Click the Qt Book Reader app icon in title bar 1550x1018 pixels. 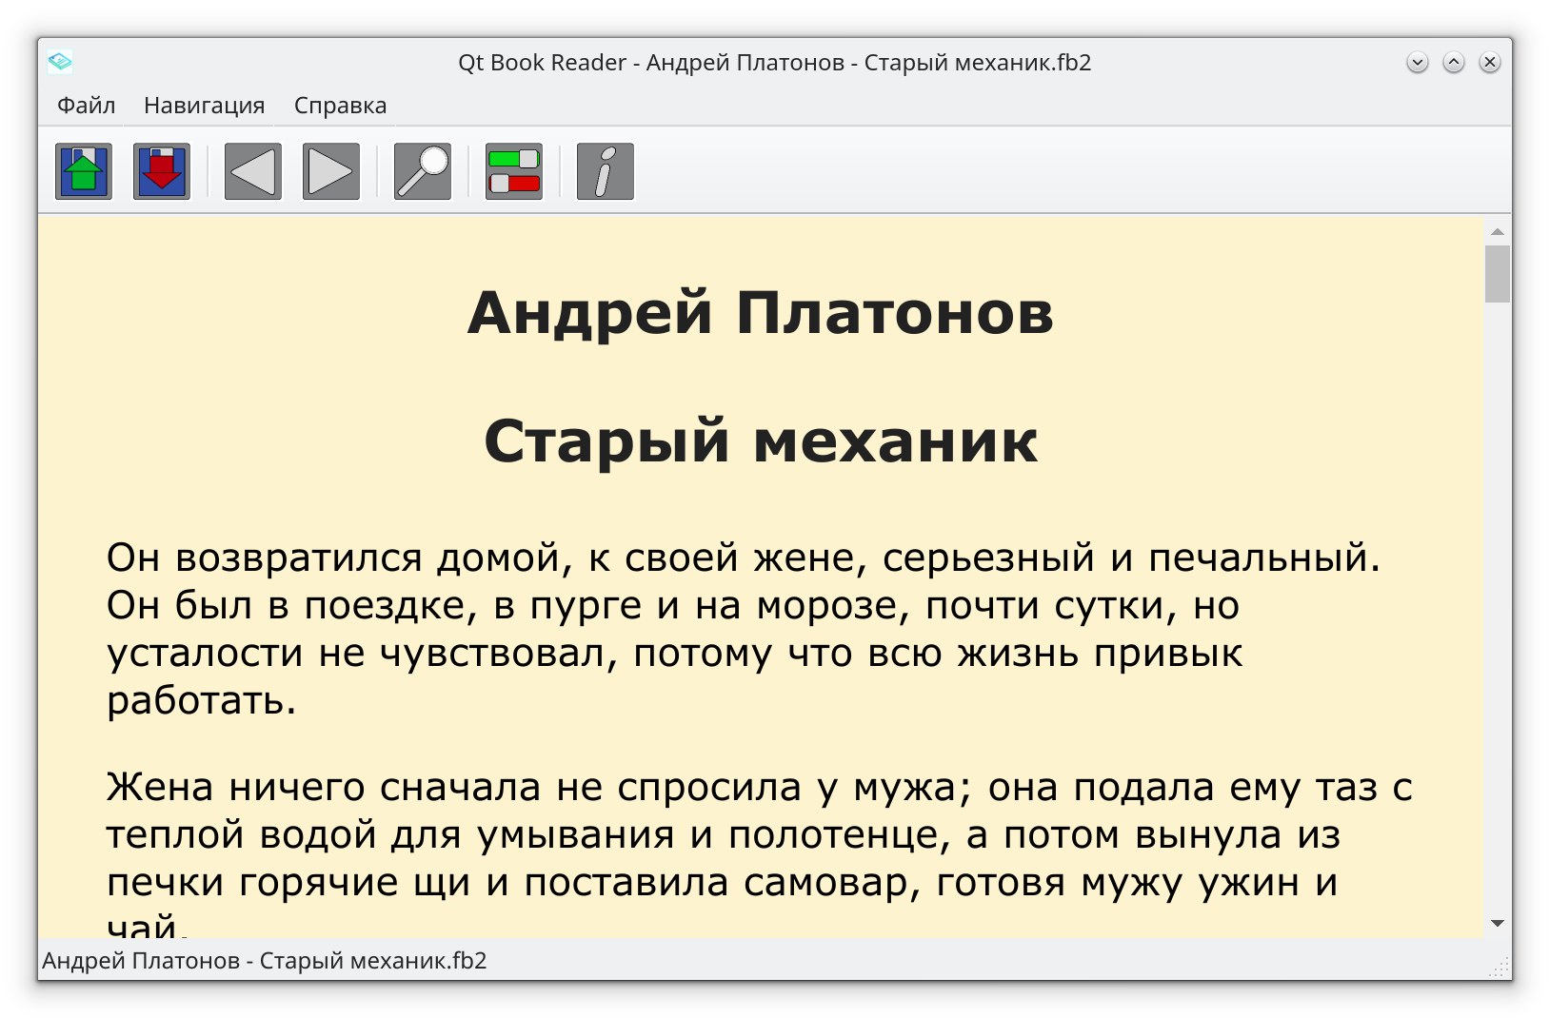[x=60, y=63]
